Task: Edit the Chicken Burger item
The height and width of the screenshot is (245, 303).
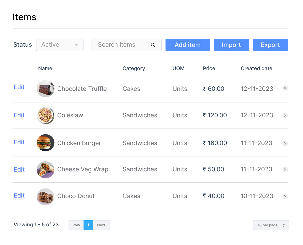Action: (x=19, y=142)
